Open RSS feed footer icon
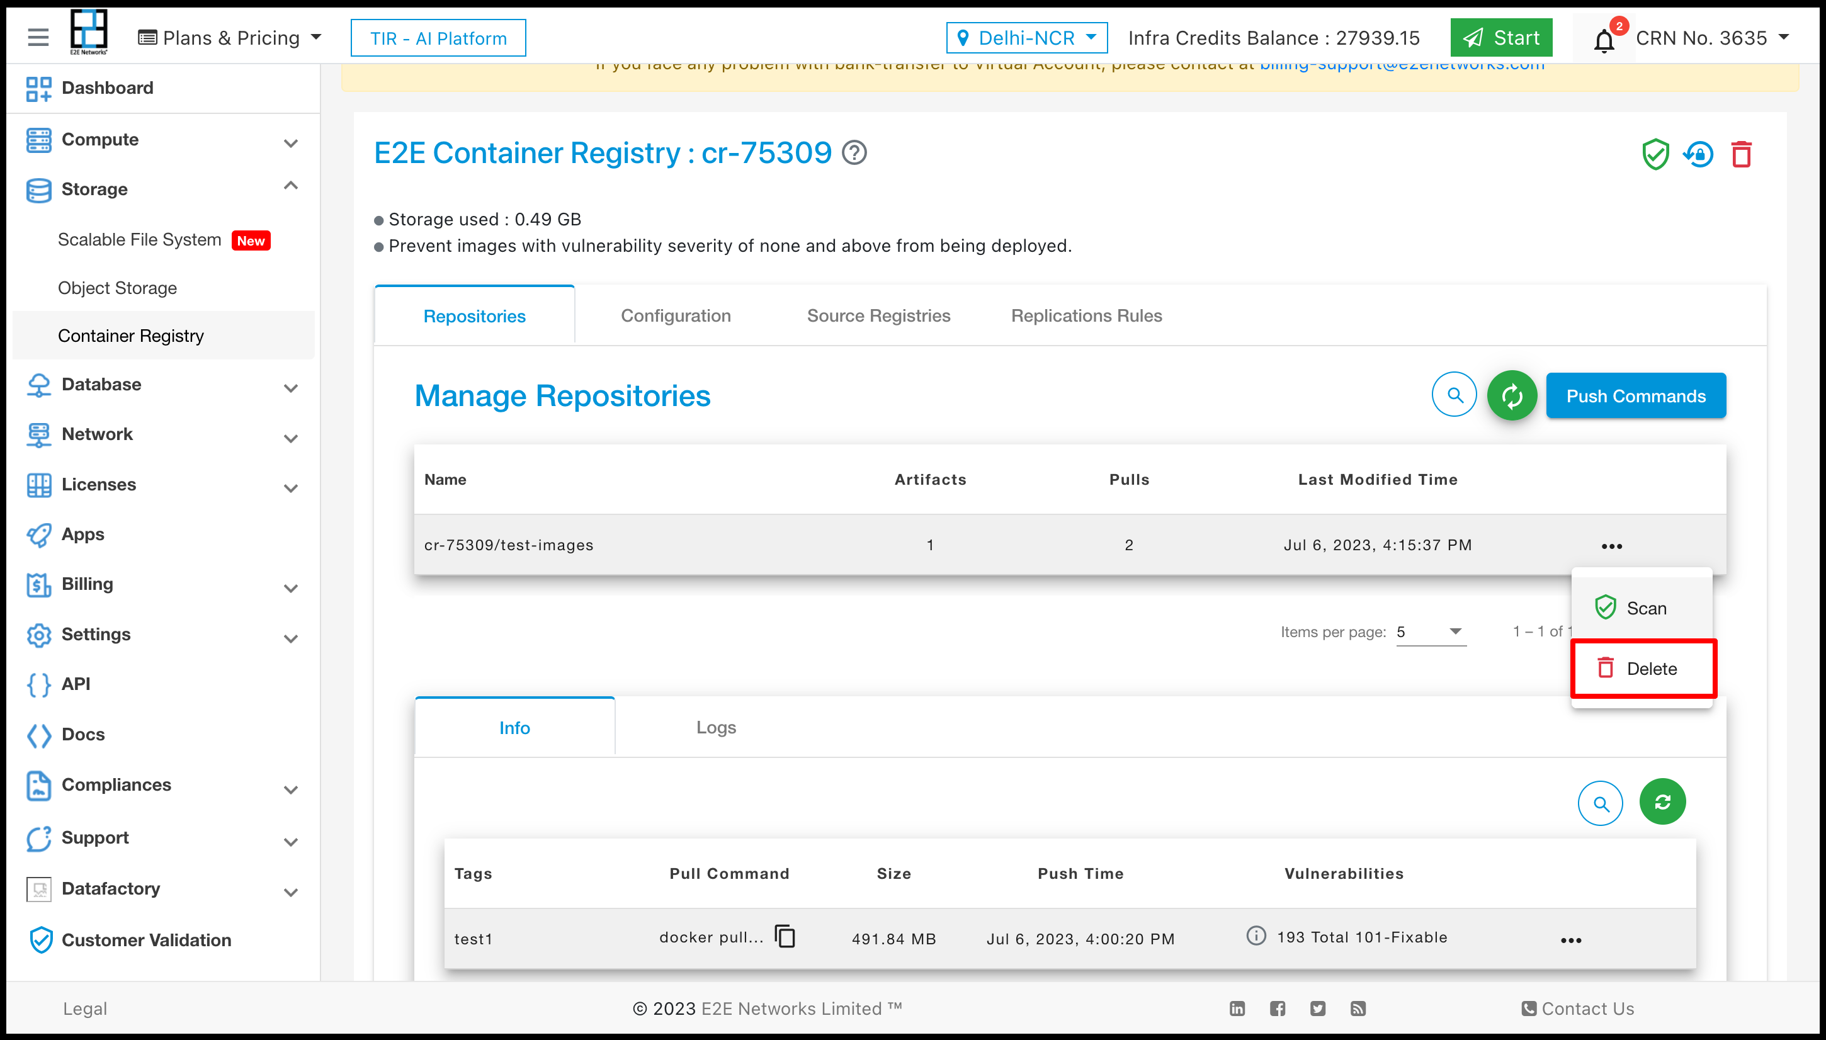 (x=1358, y=1009)
